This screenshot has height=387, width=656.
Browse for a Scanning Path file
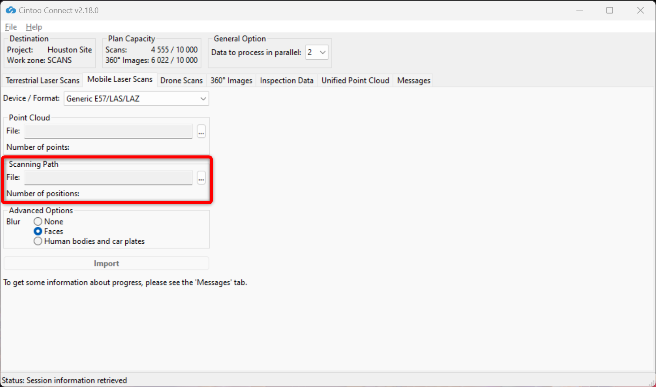click(x=201, y=178)
